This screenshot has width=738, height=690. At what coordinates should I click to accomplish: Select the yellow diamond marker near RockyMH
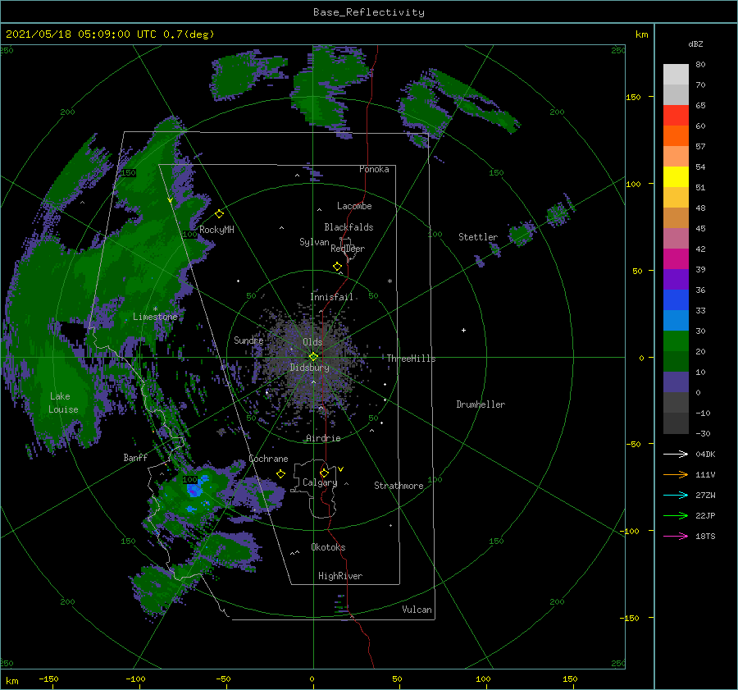coord(219,214)
